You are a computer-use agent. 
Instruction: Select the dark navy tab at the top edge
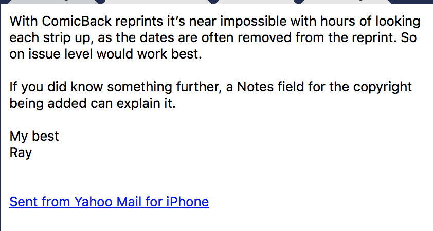(410, 2)
